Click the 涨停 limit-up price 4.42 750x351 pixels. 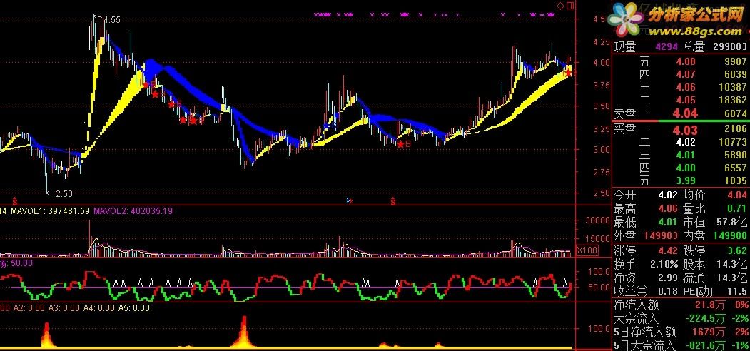point(667,250)
